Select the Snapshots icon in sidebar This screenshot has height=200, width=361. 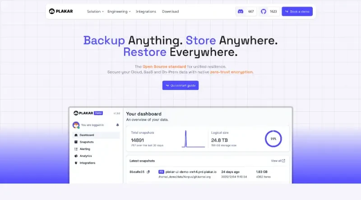(x=75, y=142)
